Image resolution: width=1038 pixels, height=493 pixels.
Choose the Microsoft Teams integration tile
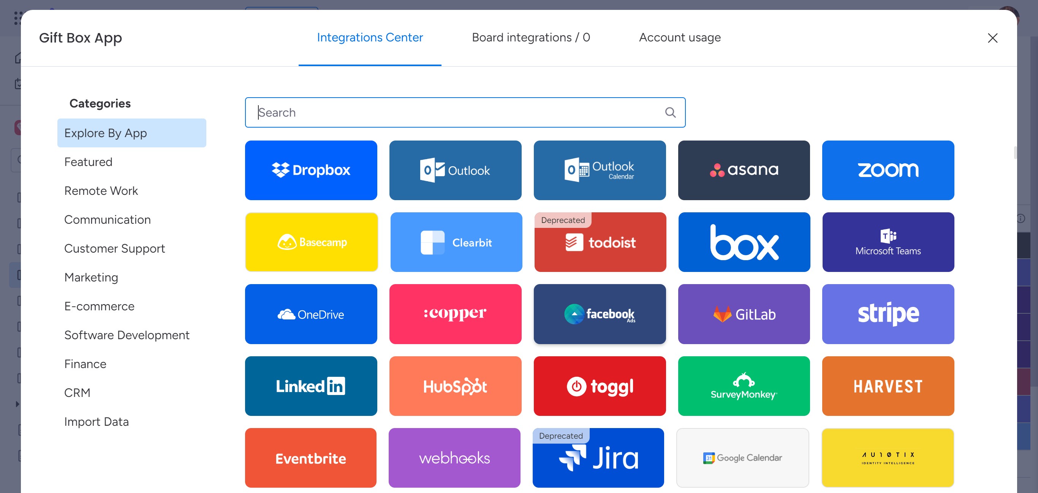[x=888, y=242]
